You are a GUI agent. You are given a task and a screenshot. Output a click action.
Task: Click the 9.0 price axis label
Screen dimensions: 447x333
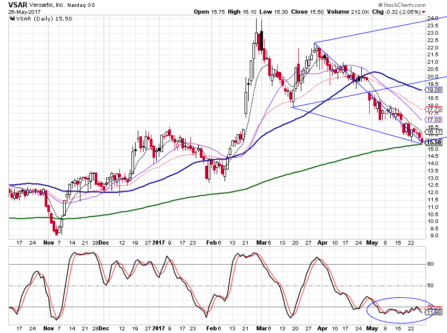tap(434, 236)
